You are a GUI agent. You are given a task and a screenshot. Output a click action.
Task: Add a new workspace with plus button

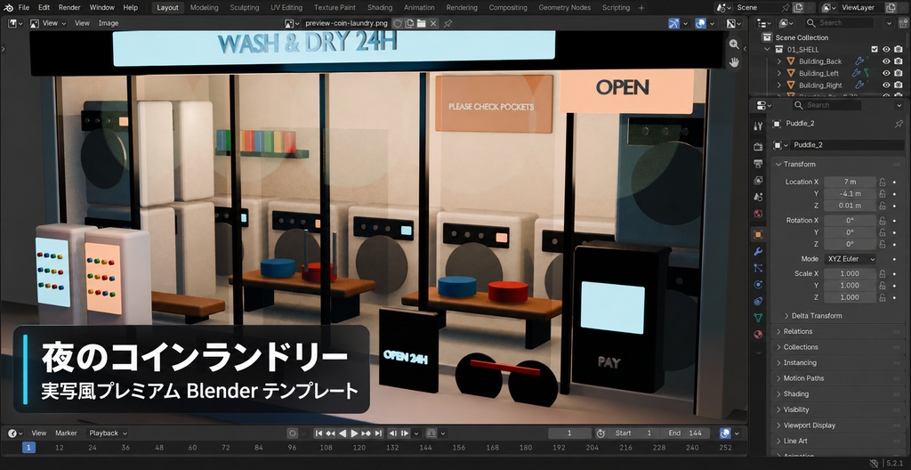pyautogui.click(x=641, y=7)
